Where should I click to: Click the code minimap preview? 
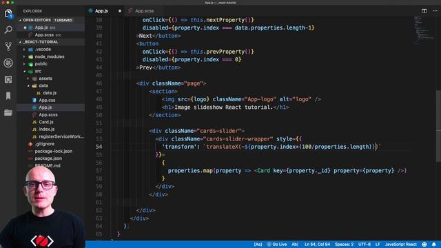[424, 30]
